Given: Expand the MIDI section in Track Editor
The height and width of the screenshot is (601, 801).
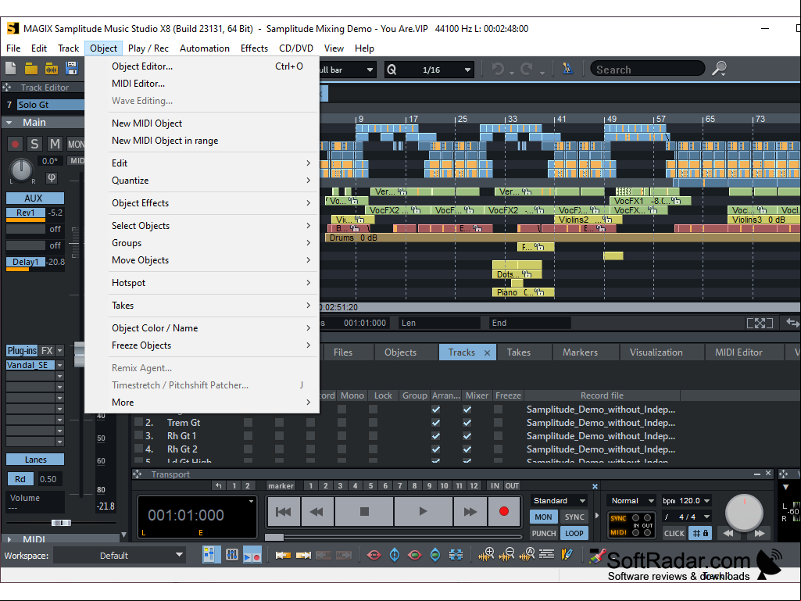Looking at the screenshot, I should coord(9,538).
